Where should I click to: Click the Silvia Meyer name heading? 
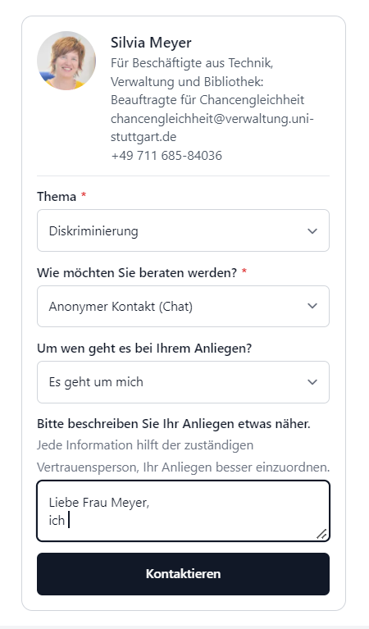point(151,42)
